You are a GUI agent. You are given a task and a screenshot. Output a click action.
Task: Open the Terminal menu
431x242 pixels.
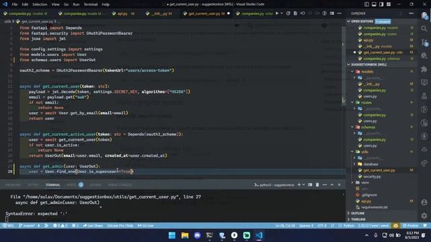(90, 5)
